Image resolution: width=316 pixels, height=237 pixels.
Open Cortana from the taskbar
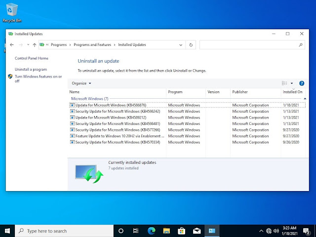point(121,231)
